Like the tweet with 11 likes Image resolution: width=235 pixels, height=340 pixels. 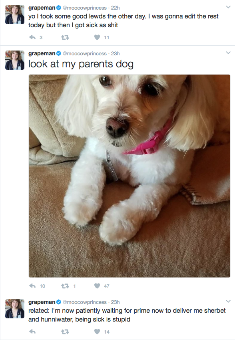point(97,38)
